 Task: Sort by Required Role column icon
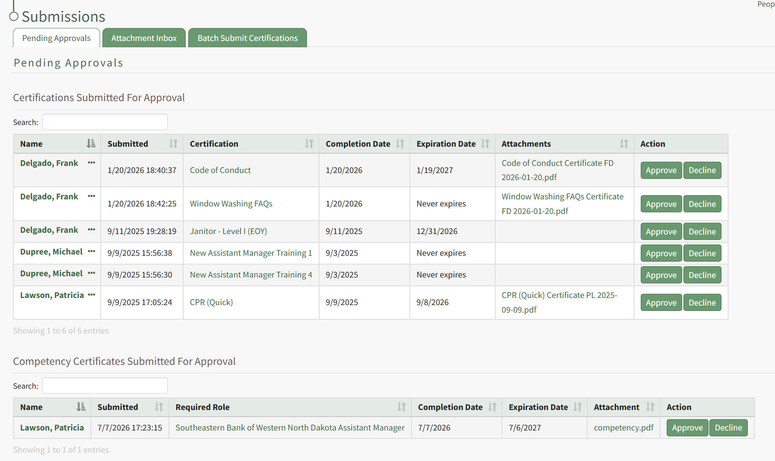pyautogui.click(x=402, y=407)
